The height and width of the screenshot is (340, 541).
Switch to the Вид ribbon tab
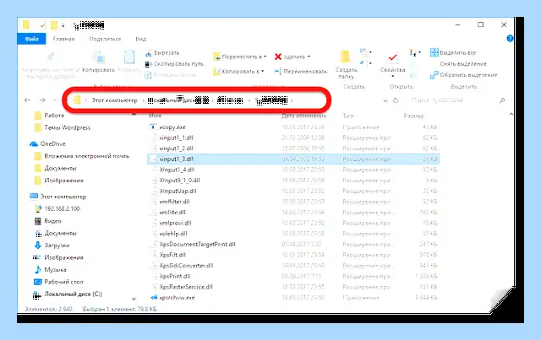[141, 39]
